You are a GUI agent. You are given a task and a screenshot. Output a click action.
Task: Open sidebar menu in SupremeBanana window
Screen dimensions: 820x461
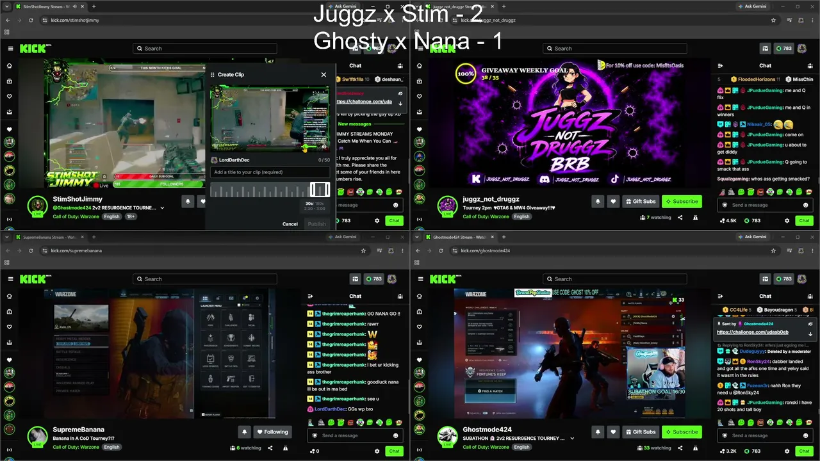tap(10, 279)
